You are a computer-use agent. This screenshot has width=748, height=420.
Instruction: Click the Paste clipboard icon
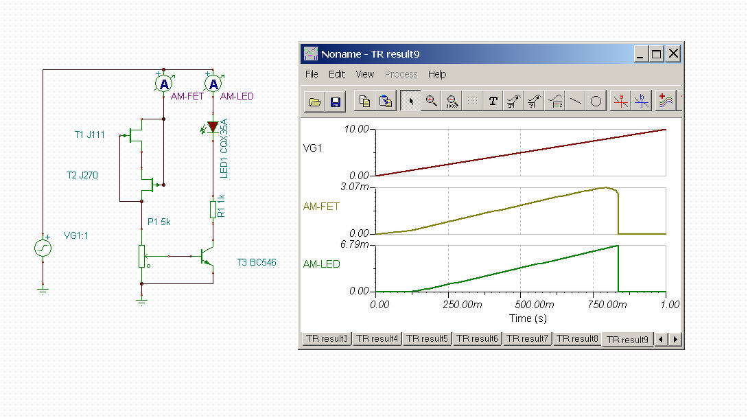point(385,101)
